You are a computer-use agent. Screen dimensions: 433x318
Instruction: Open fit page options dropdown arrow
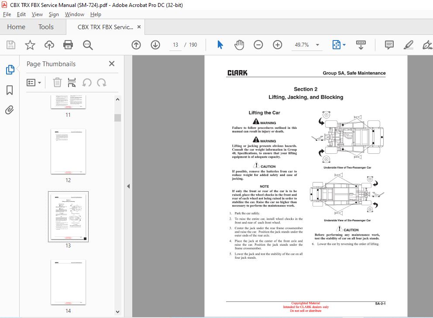click(x=344, y=44)
